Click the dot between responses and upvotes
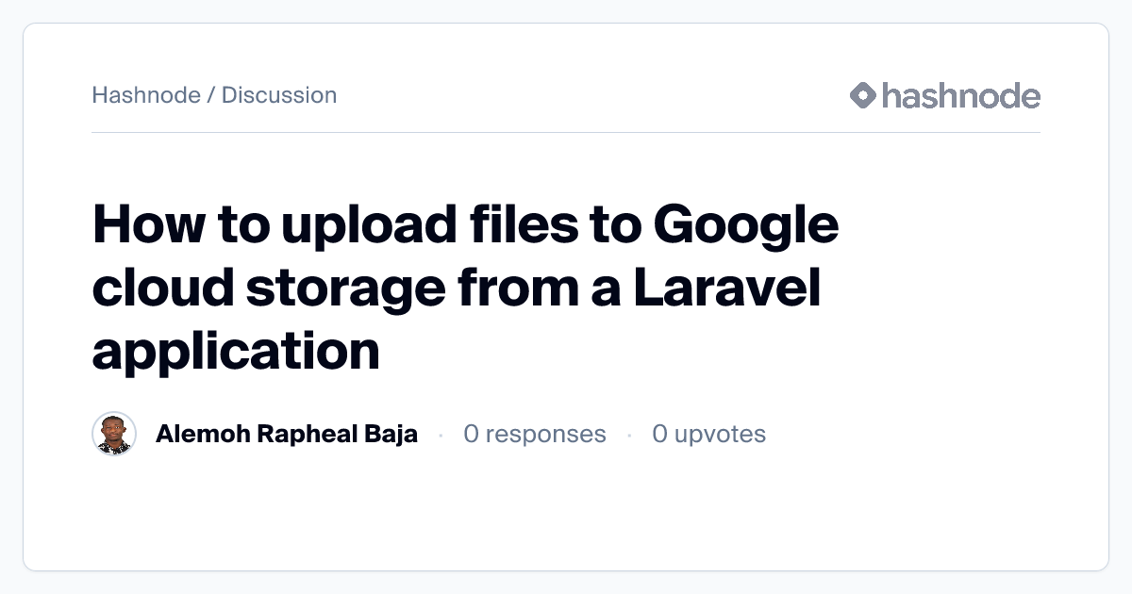1132x594 pixels. point(629,435)
